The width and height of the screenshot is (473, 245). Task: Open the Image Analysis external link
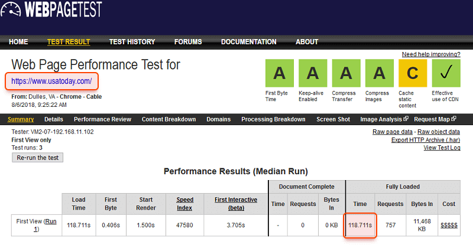pos(384,119)
